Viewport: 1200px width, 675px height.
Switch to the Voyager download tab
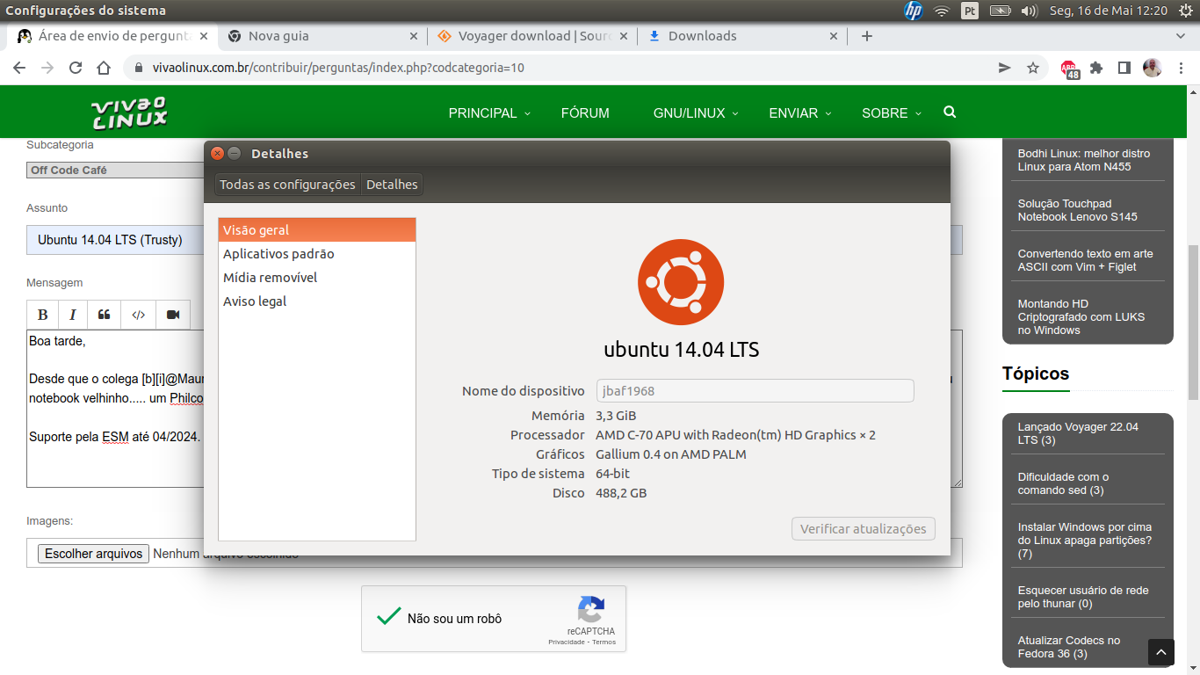[x=532, y=36]
